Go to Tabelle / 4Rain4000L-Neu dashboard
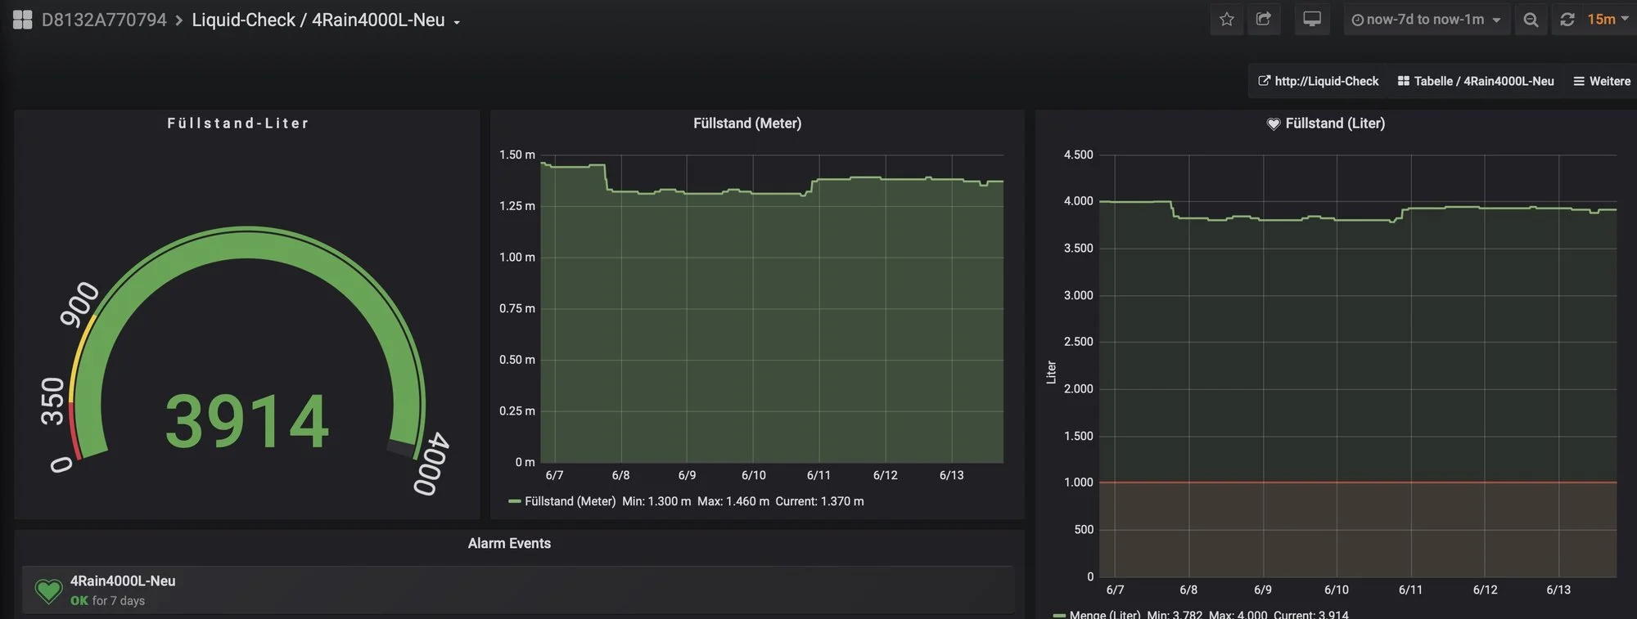Image resolution: width=1637 pixels, height=619 pixels. pyautogui.click(x=1476, y=81)
